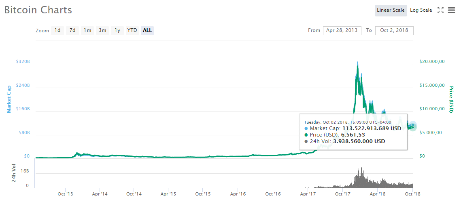Select the ALL zoom range
The image size is (461, 204).
147,31
